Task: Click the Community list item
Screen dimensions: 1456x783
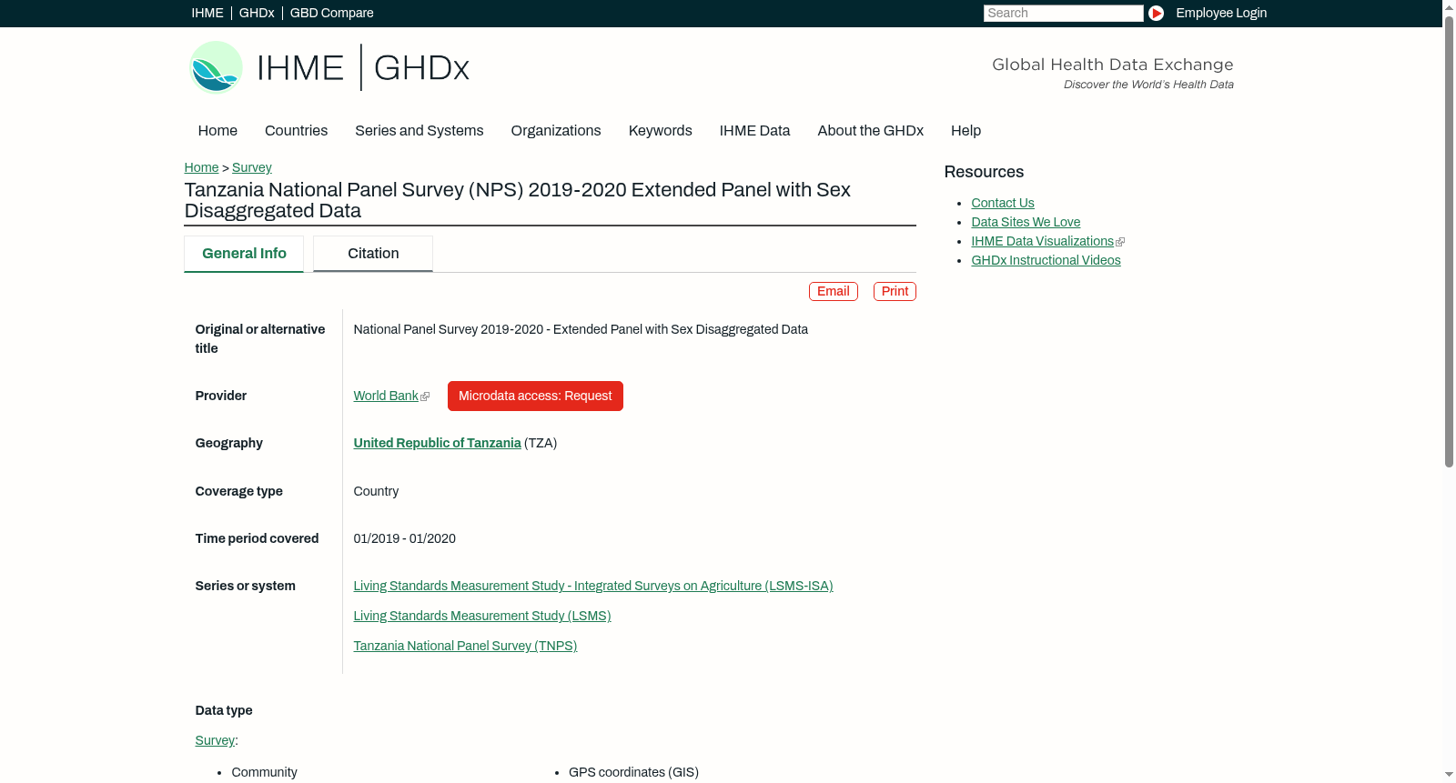Action: point(264,772)
